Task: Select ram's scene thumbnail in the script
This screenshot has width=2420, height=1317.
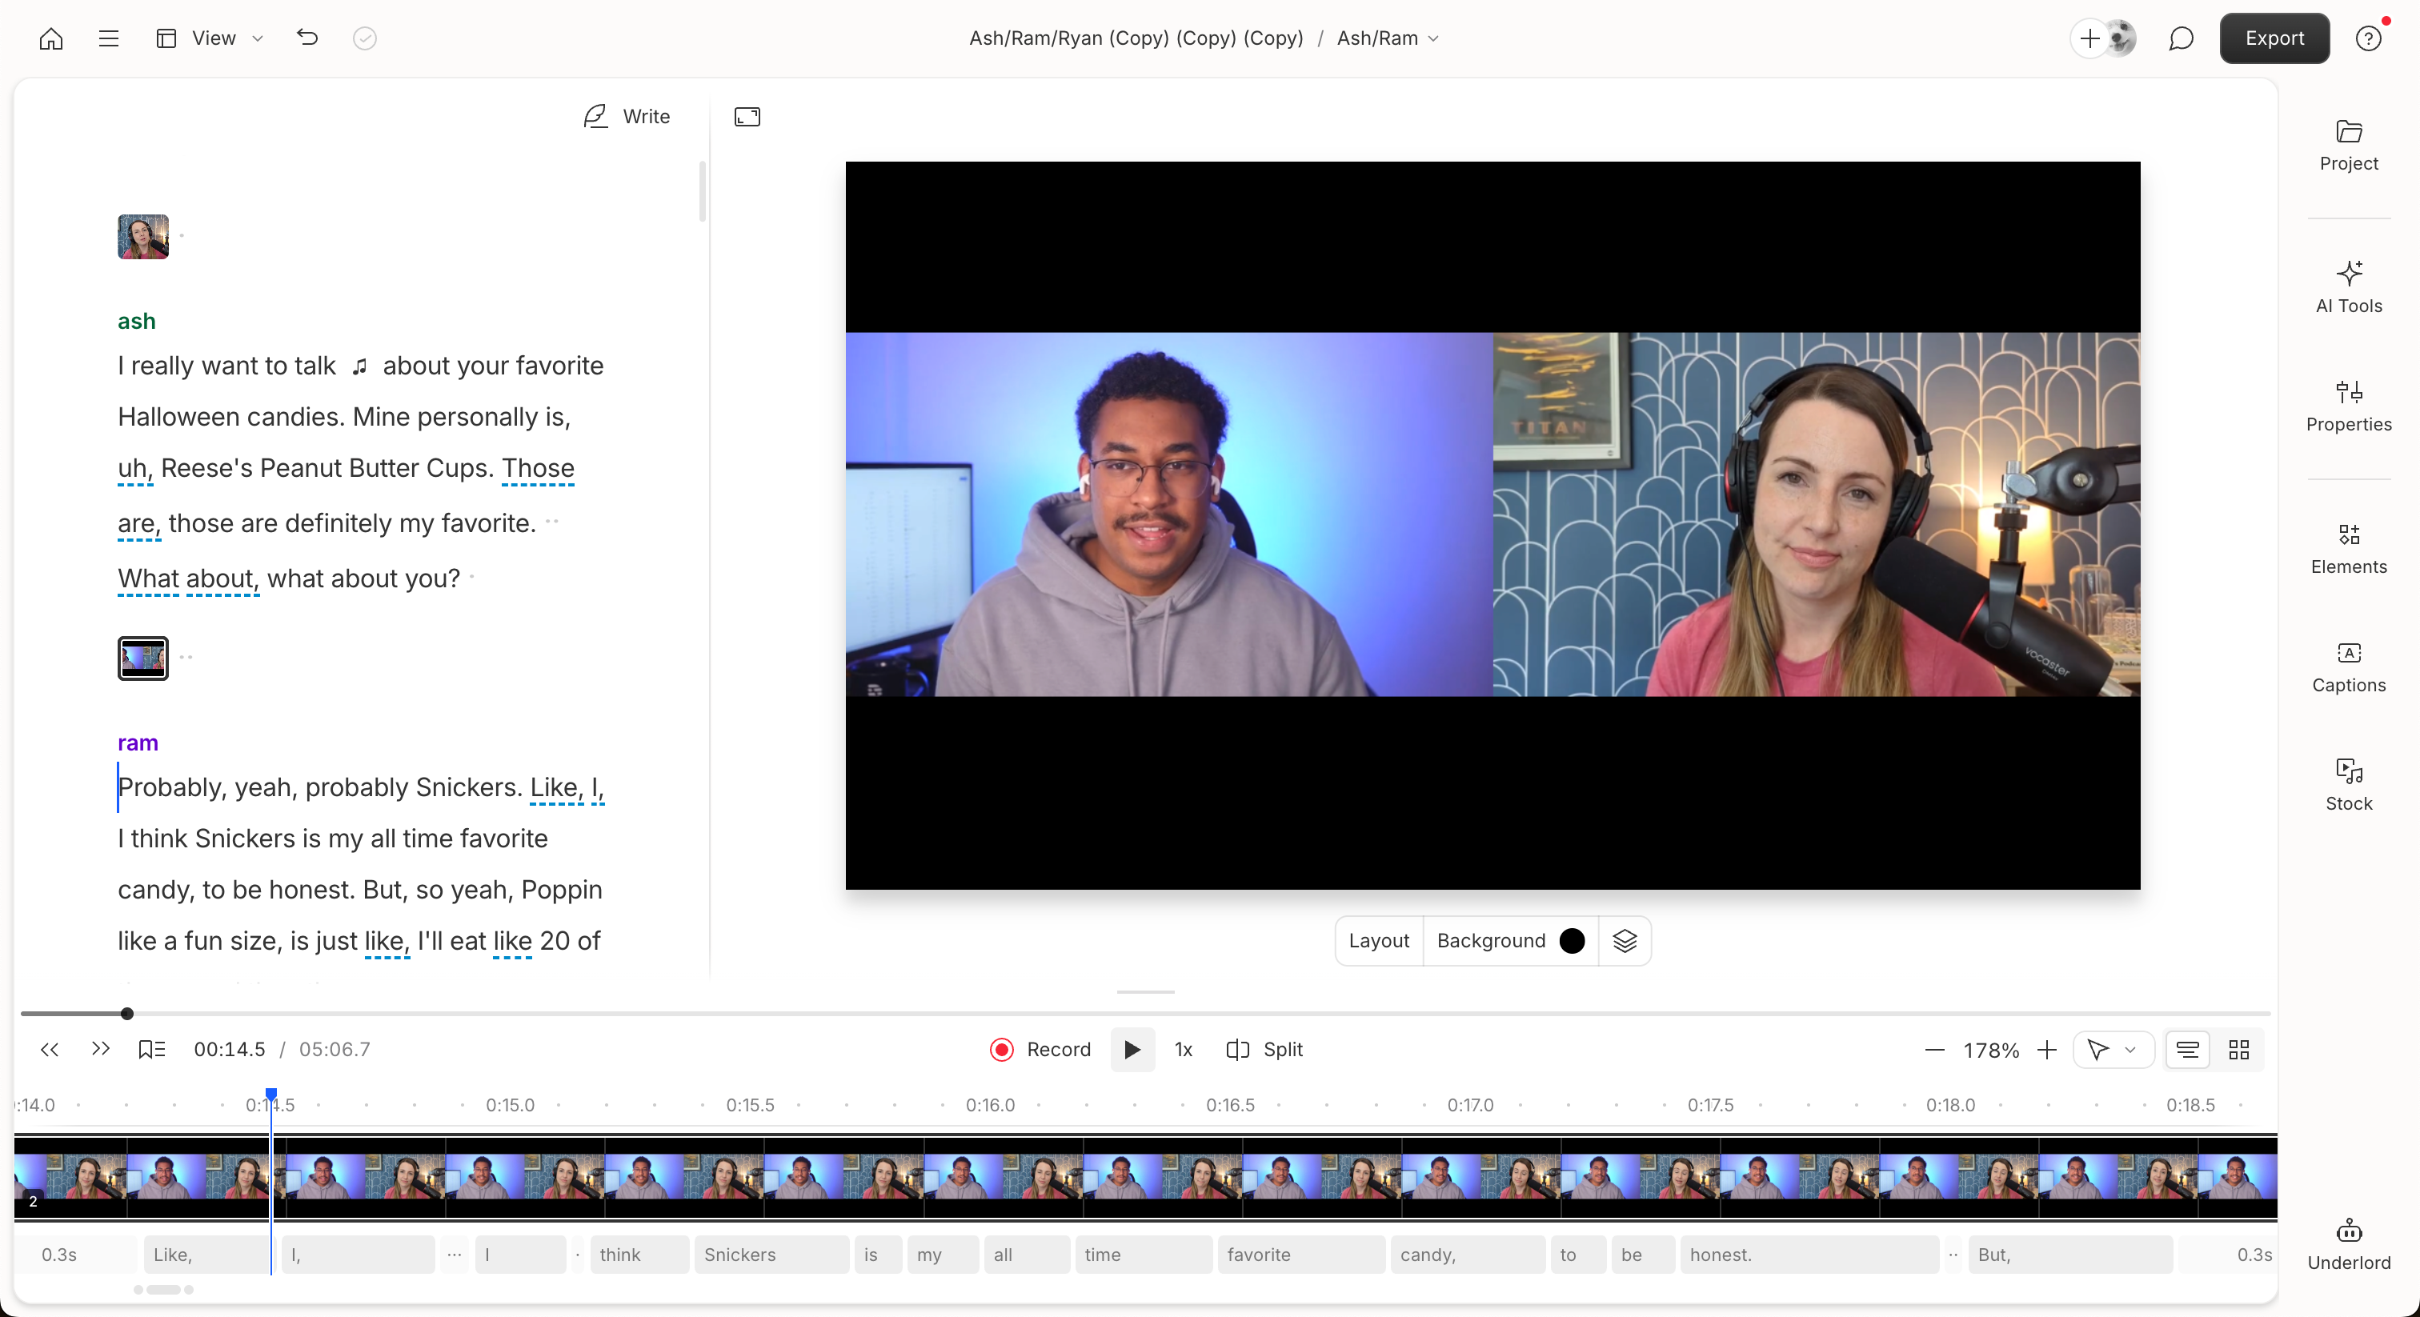Action: [142, 658]
